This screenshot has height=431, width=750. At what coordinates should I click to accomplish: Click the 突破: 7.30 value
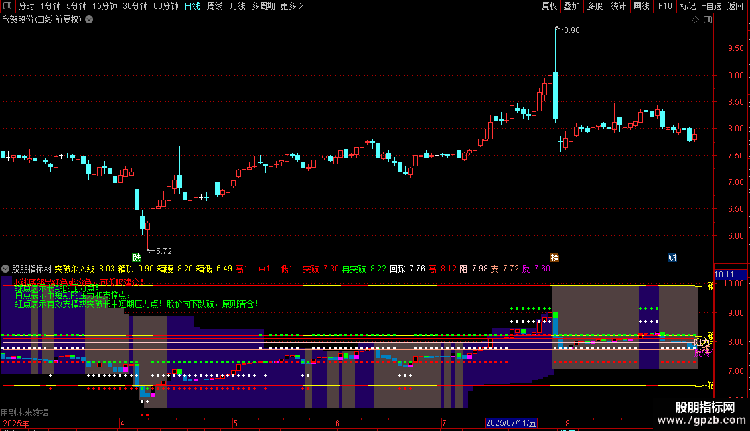click(321, 269)
